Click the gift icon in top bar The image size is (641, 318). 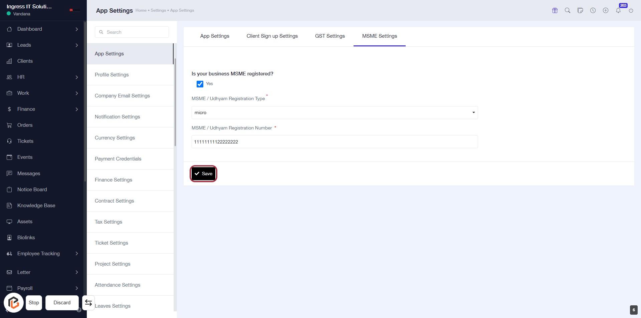[555, 10]
